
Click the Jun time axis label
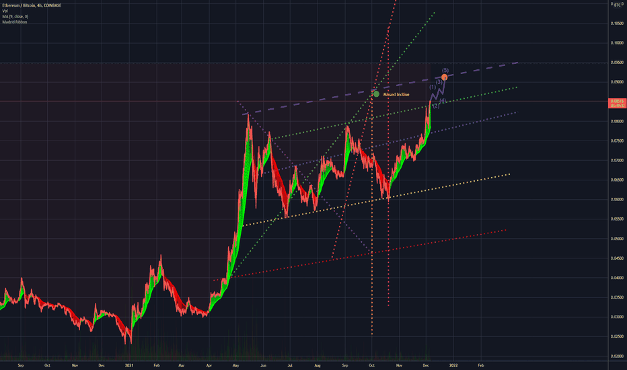(263, 365)
